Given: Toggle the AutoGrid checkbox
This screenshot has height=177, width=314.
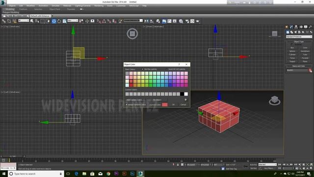Looking at the screenshot, I should coord(292,45).
